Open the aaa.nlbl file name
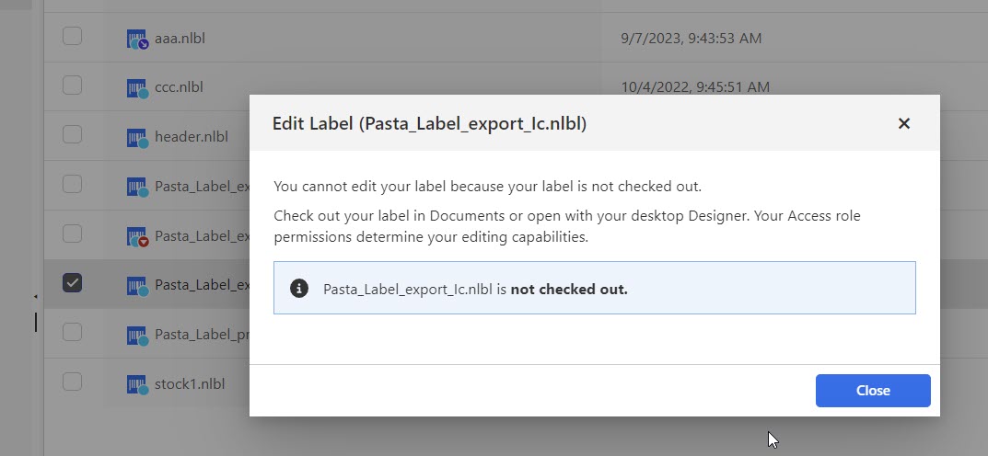 [179, 39]
